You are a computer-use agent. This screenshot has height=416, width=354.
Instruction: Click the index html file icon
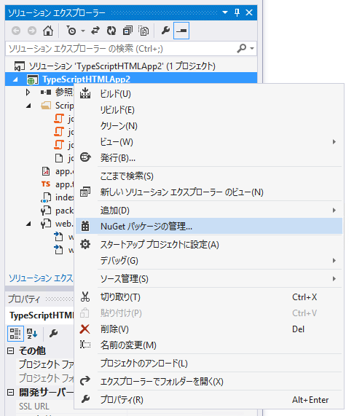(x=46, y=197)
